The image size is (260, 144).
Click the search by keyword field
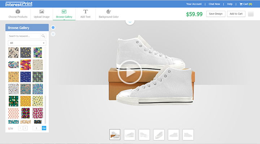(x=24, y=36)
